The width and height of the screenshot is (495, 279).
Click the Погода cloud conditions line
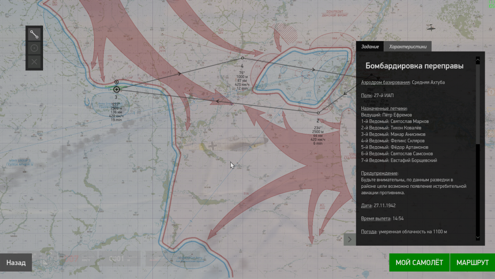click(404, 231)
